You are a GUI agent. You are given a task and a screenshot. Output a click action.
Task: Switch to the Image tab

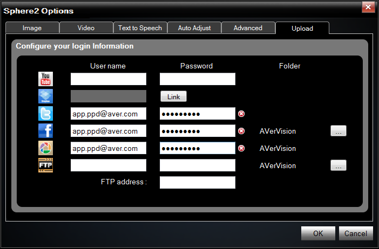click(x=32, y=27)
